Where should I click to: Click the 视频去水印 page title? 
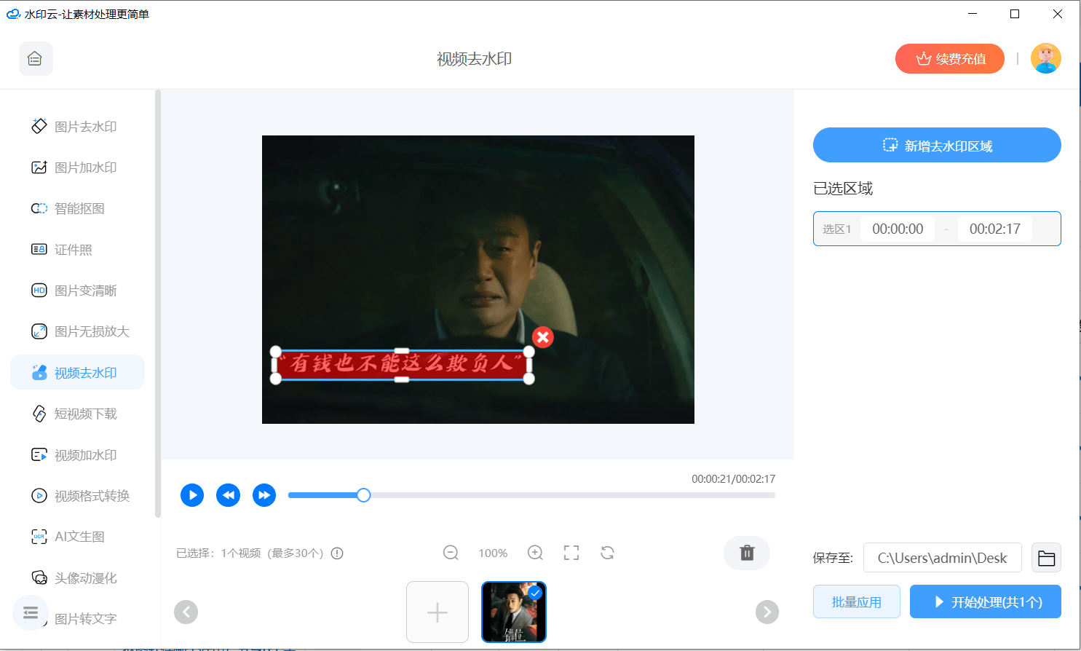(x=475, y=59)
